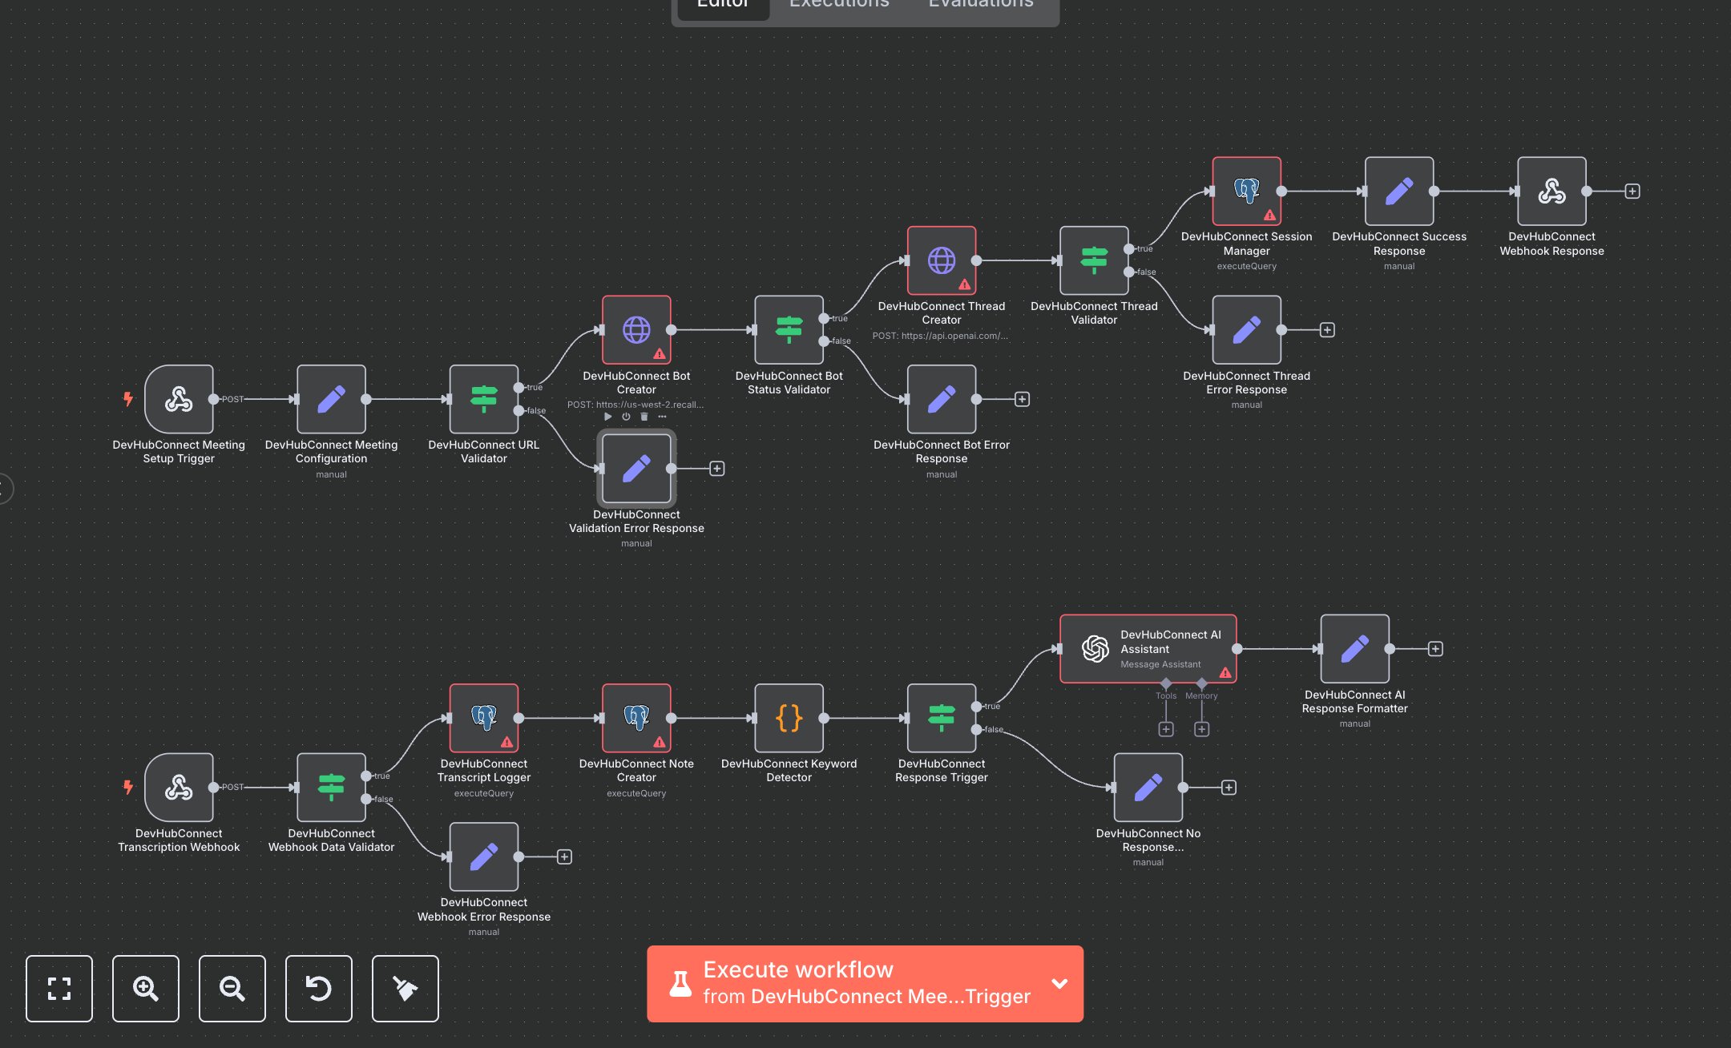1731x1048 pixels.
Task: Select the DevHubConnect Session Manager PostgreSQL icon
Action: [1246, 191]
